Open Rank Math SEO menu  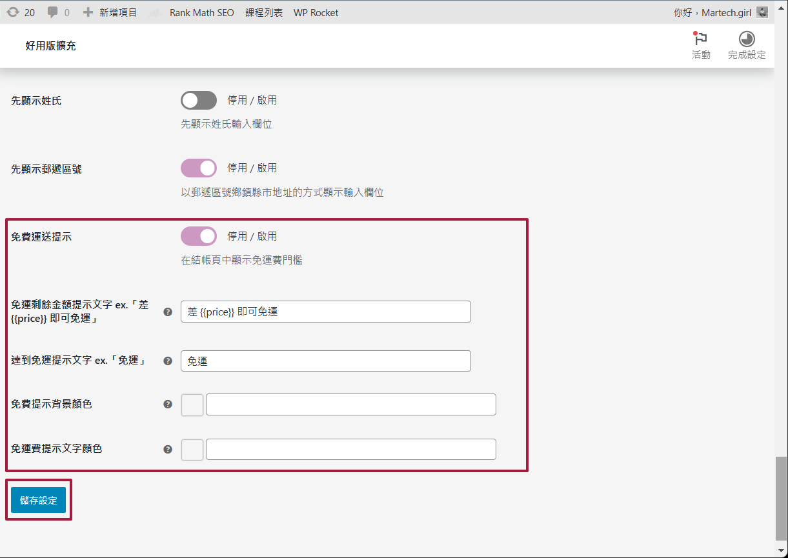pos(201,12)
